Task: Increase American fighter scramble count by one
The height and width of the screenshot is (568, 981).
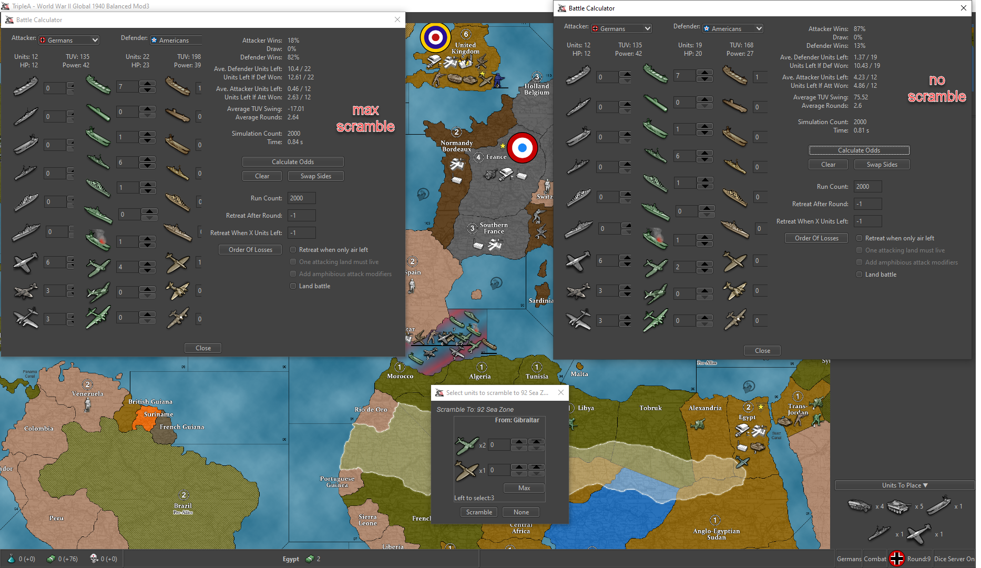Action: pyautogui.click(x=519, y=442)
